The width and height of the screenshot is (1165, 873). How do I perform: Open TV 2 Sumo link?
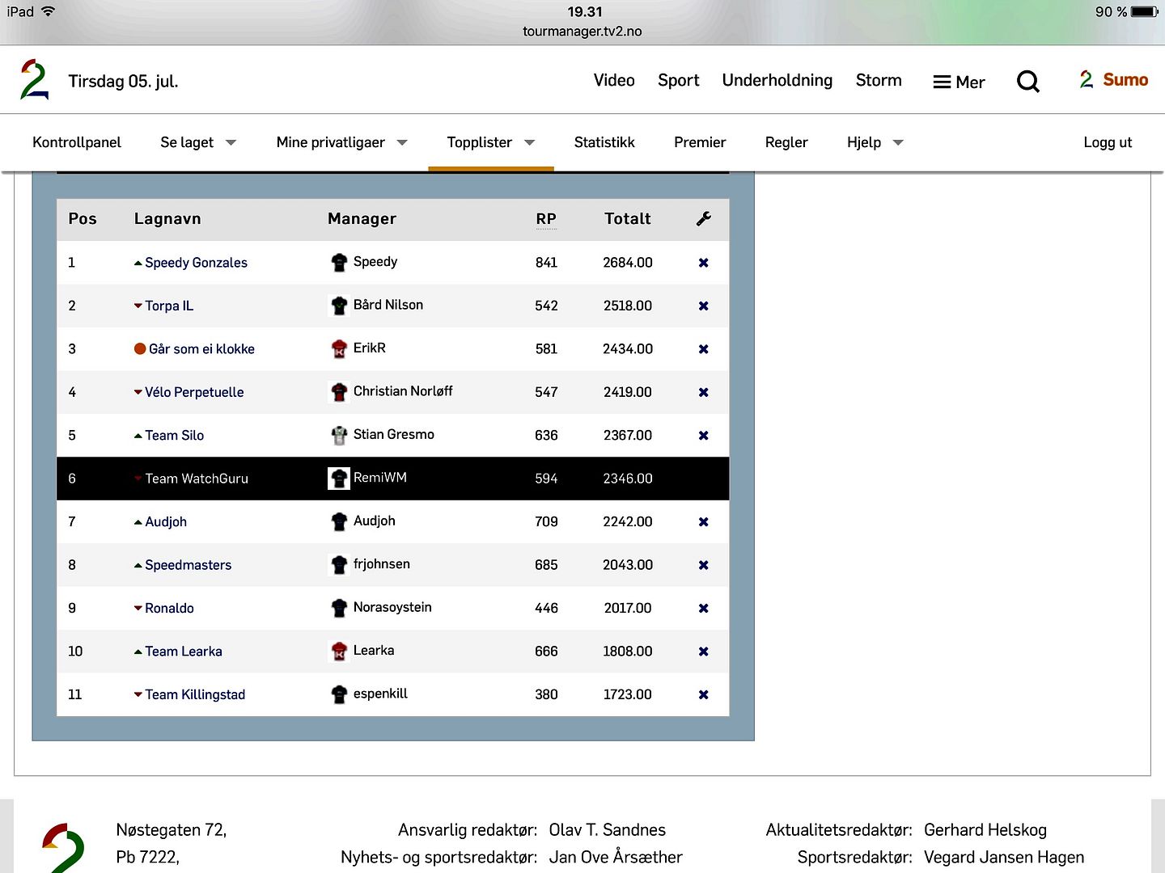click(x=1114, y=79)
